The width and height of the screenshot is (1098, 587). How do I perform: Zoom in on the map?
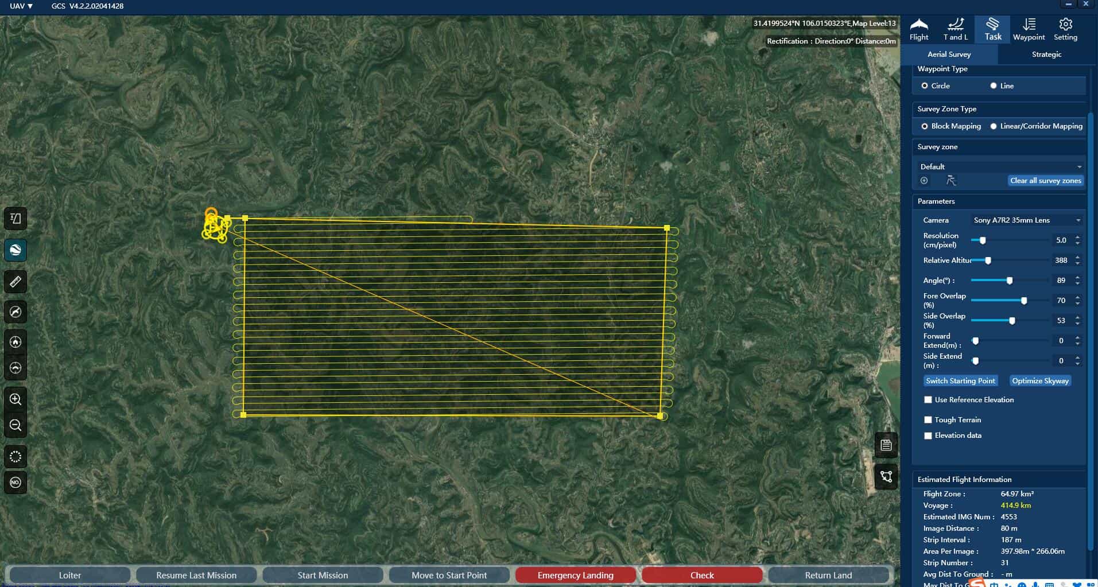(15, 399)
